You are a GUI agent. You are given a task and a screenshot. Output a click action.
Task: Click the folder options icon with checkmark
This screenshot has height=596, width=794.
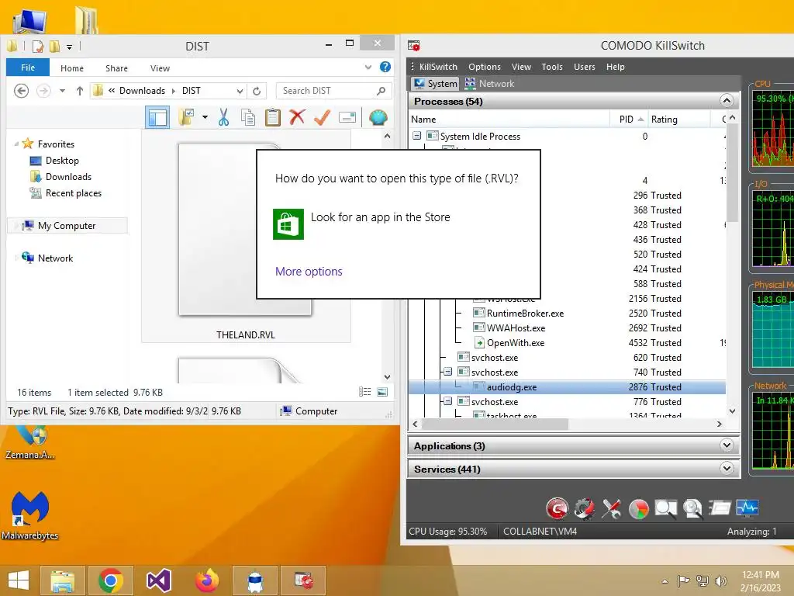(x=187, y=118)
